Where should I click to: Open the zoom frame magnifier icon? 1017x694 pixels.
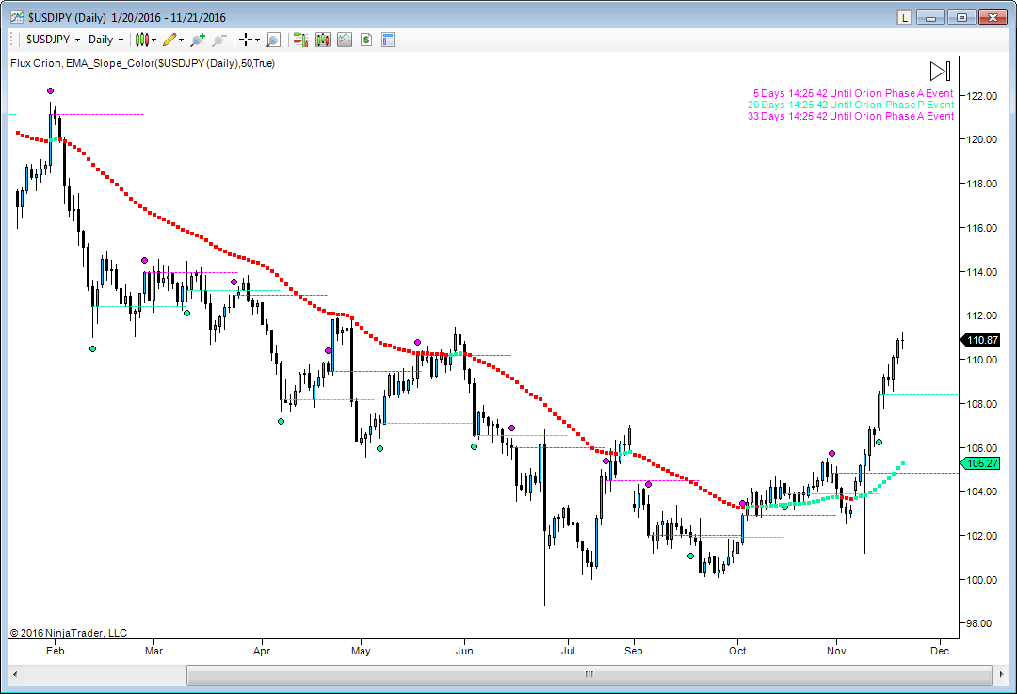point(273,40)
